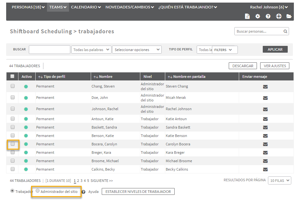This screenshot has height=200, width=301.
Task: Select Administrador del sitio radio button
Action: click(38, 191)
